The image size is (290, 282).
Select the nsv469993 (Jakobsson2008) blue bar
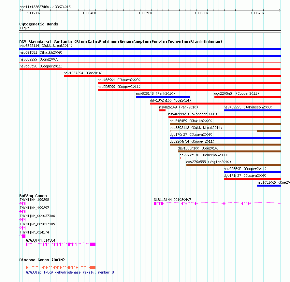click(252, 110)
